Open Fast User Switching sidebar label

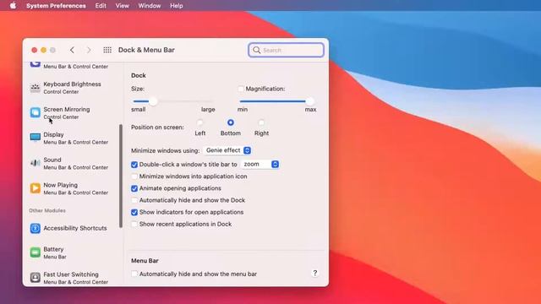71,274
